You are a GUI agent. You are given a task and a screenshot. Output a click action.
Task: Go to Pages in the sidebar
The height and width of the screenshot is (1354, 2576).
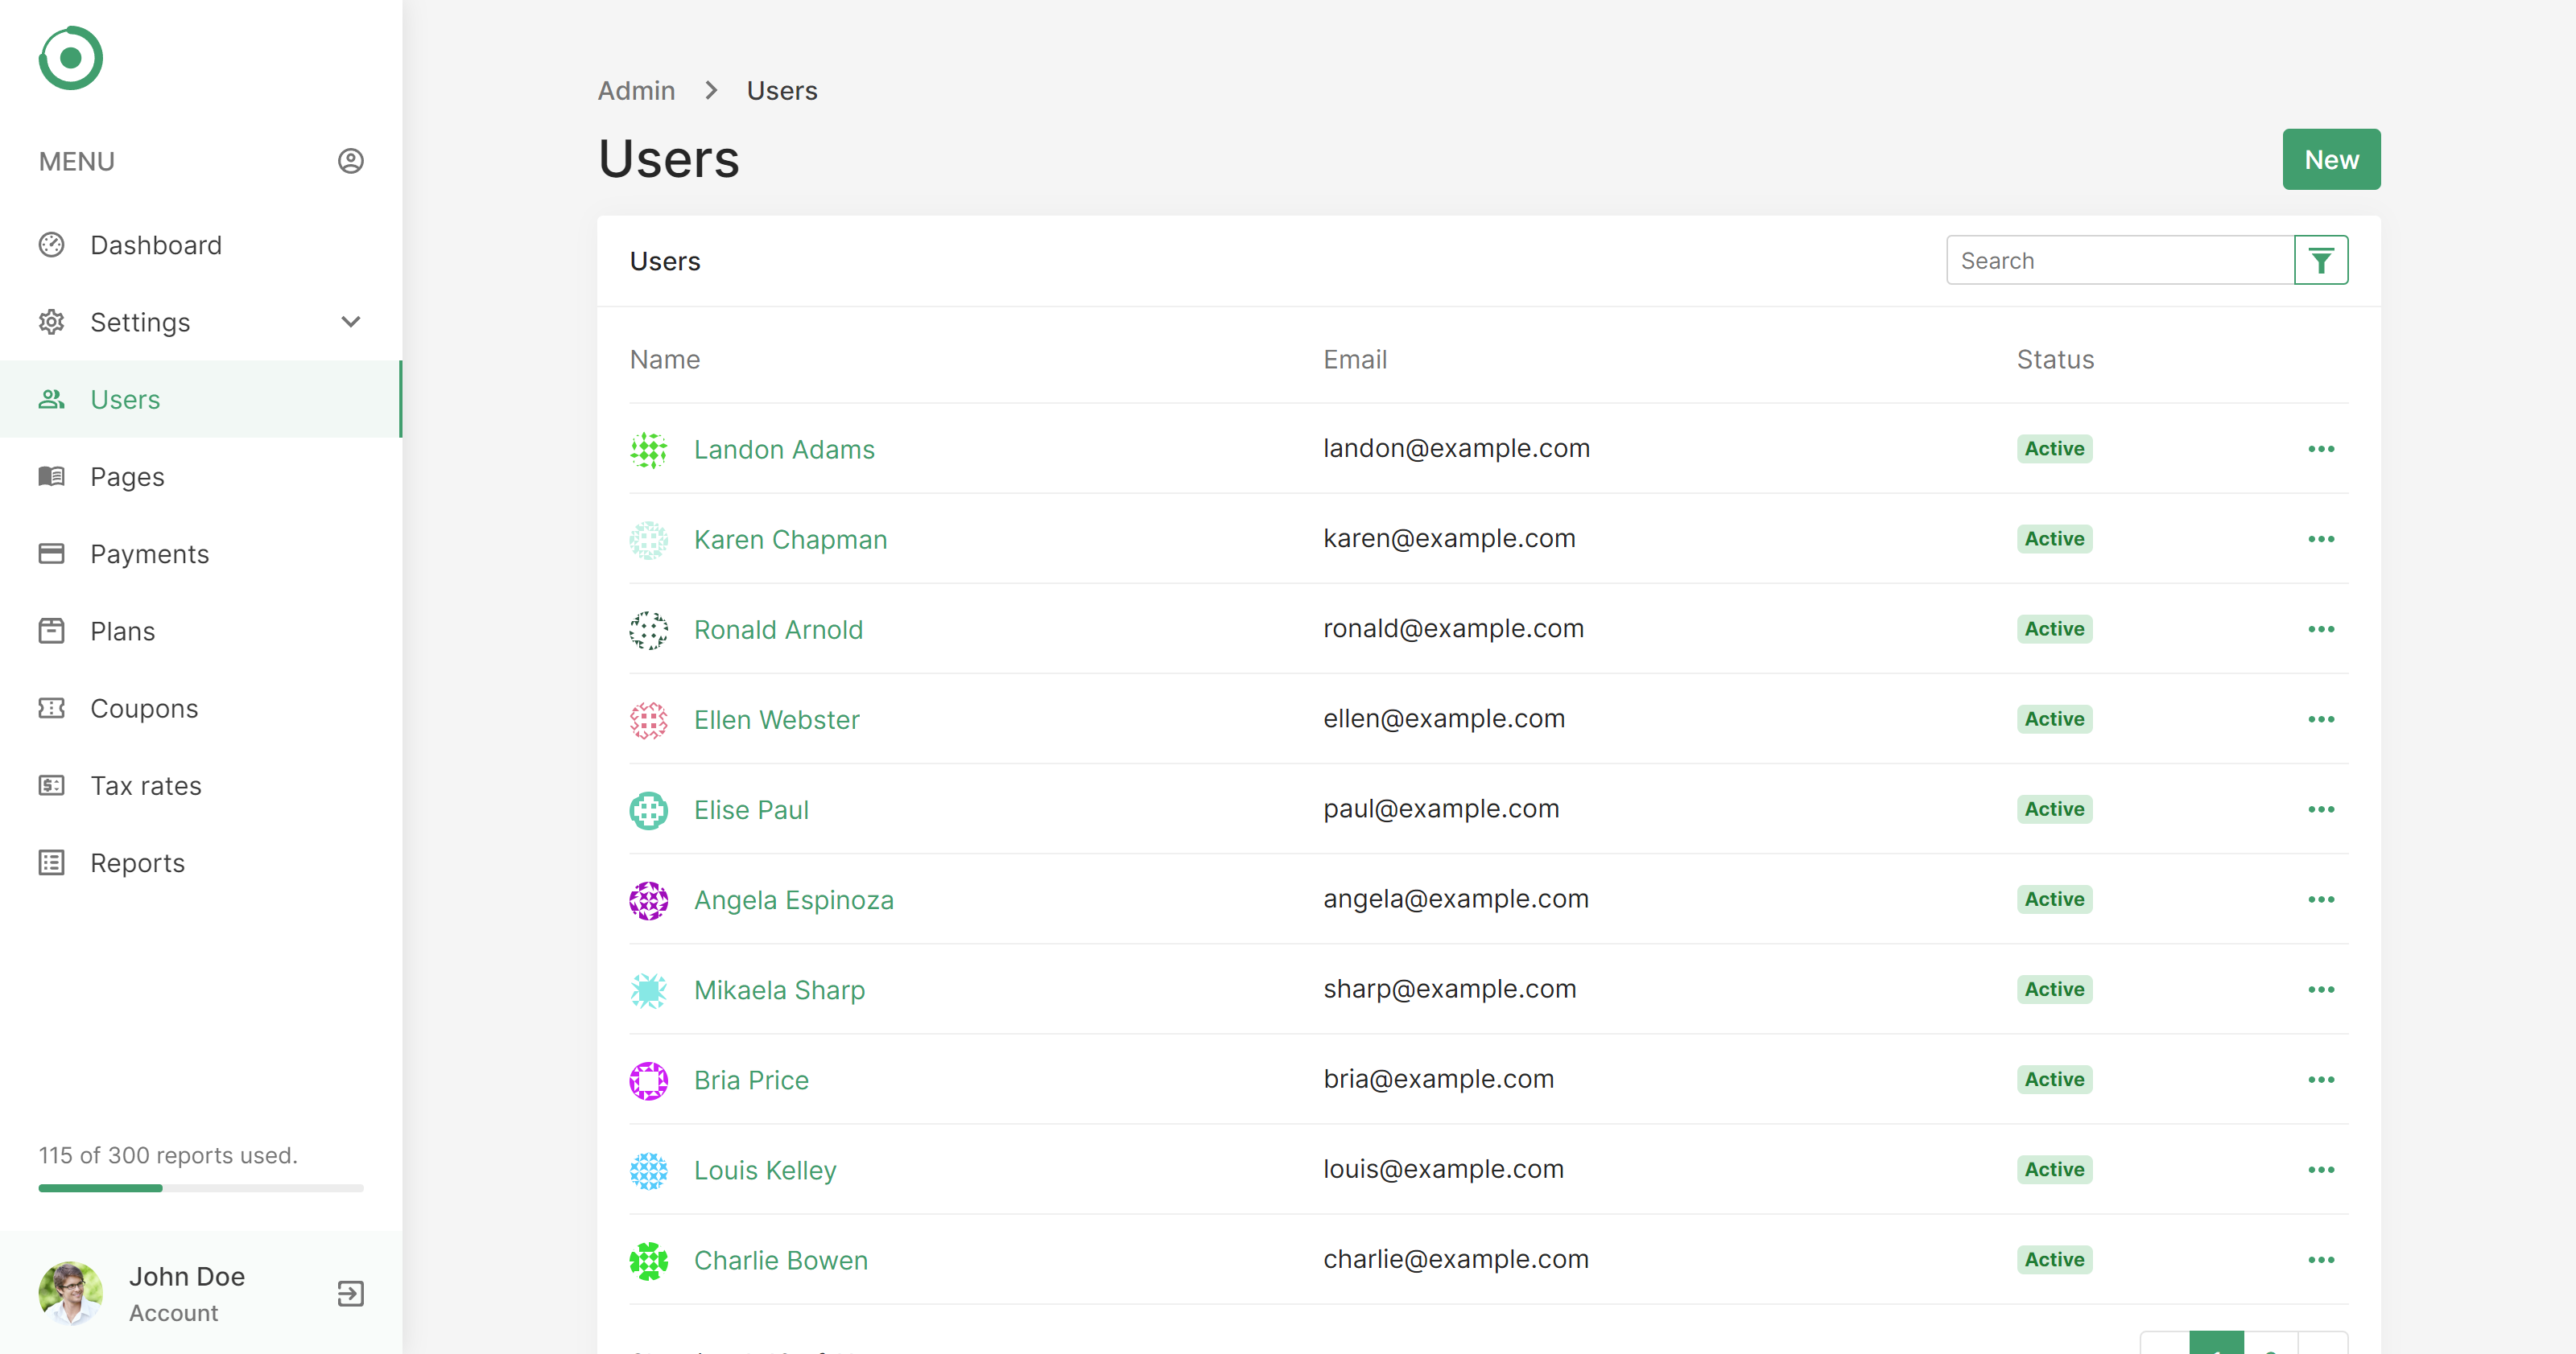coord(201,476)
